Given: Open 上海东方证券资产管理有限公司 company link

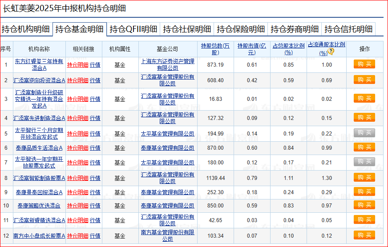Looking at the screenshot, I should (167, 64).
